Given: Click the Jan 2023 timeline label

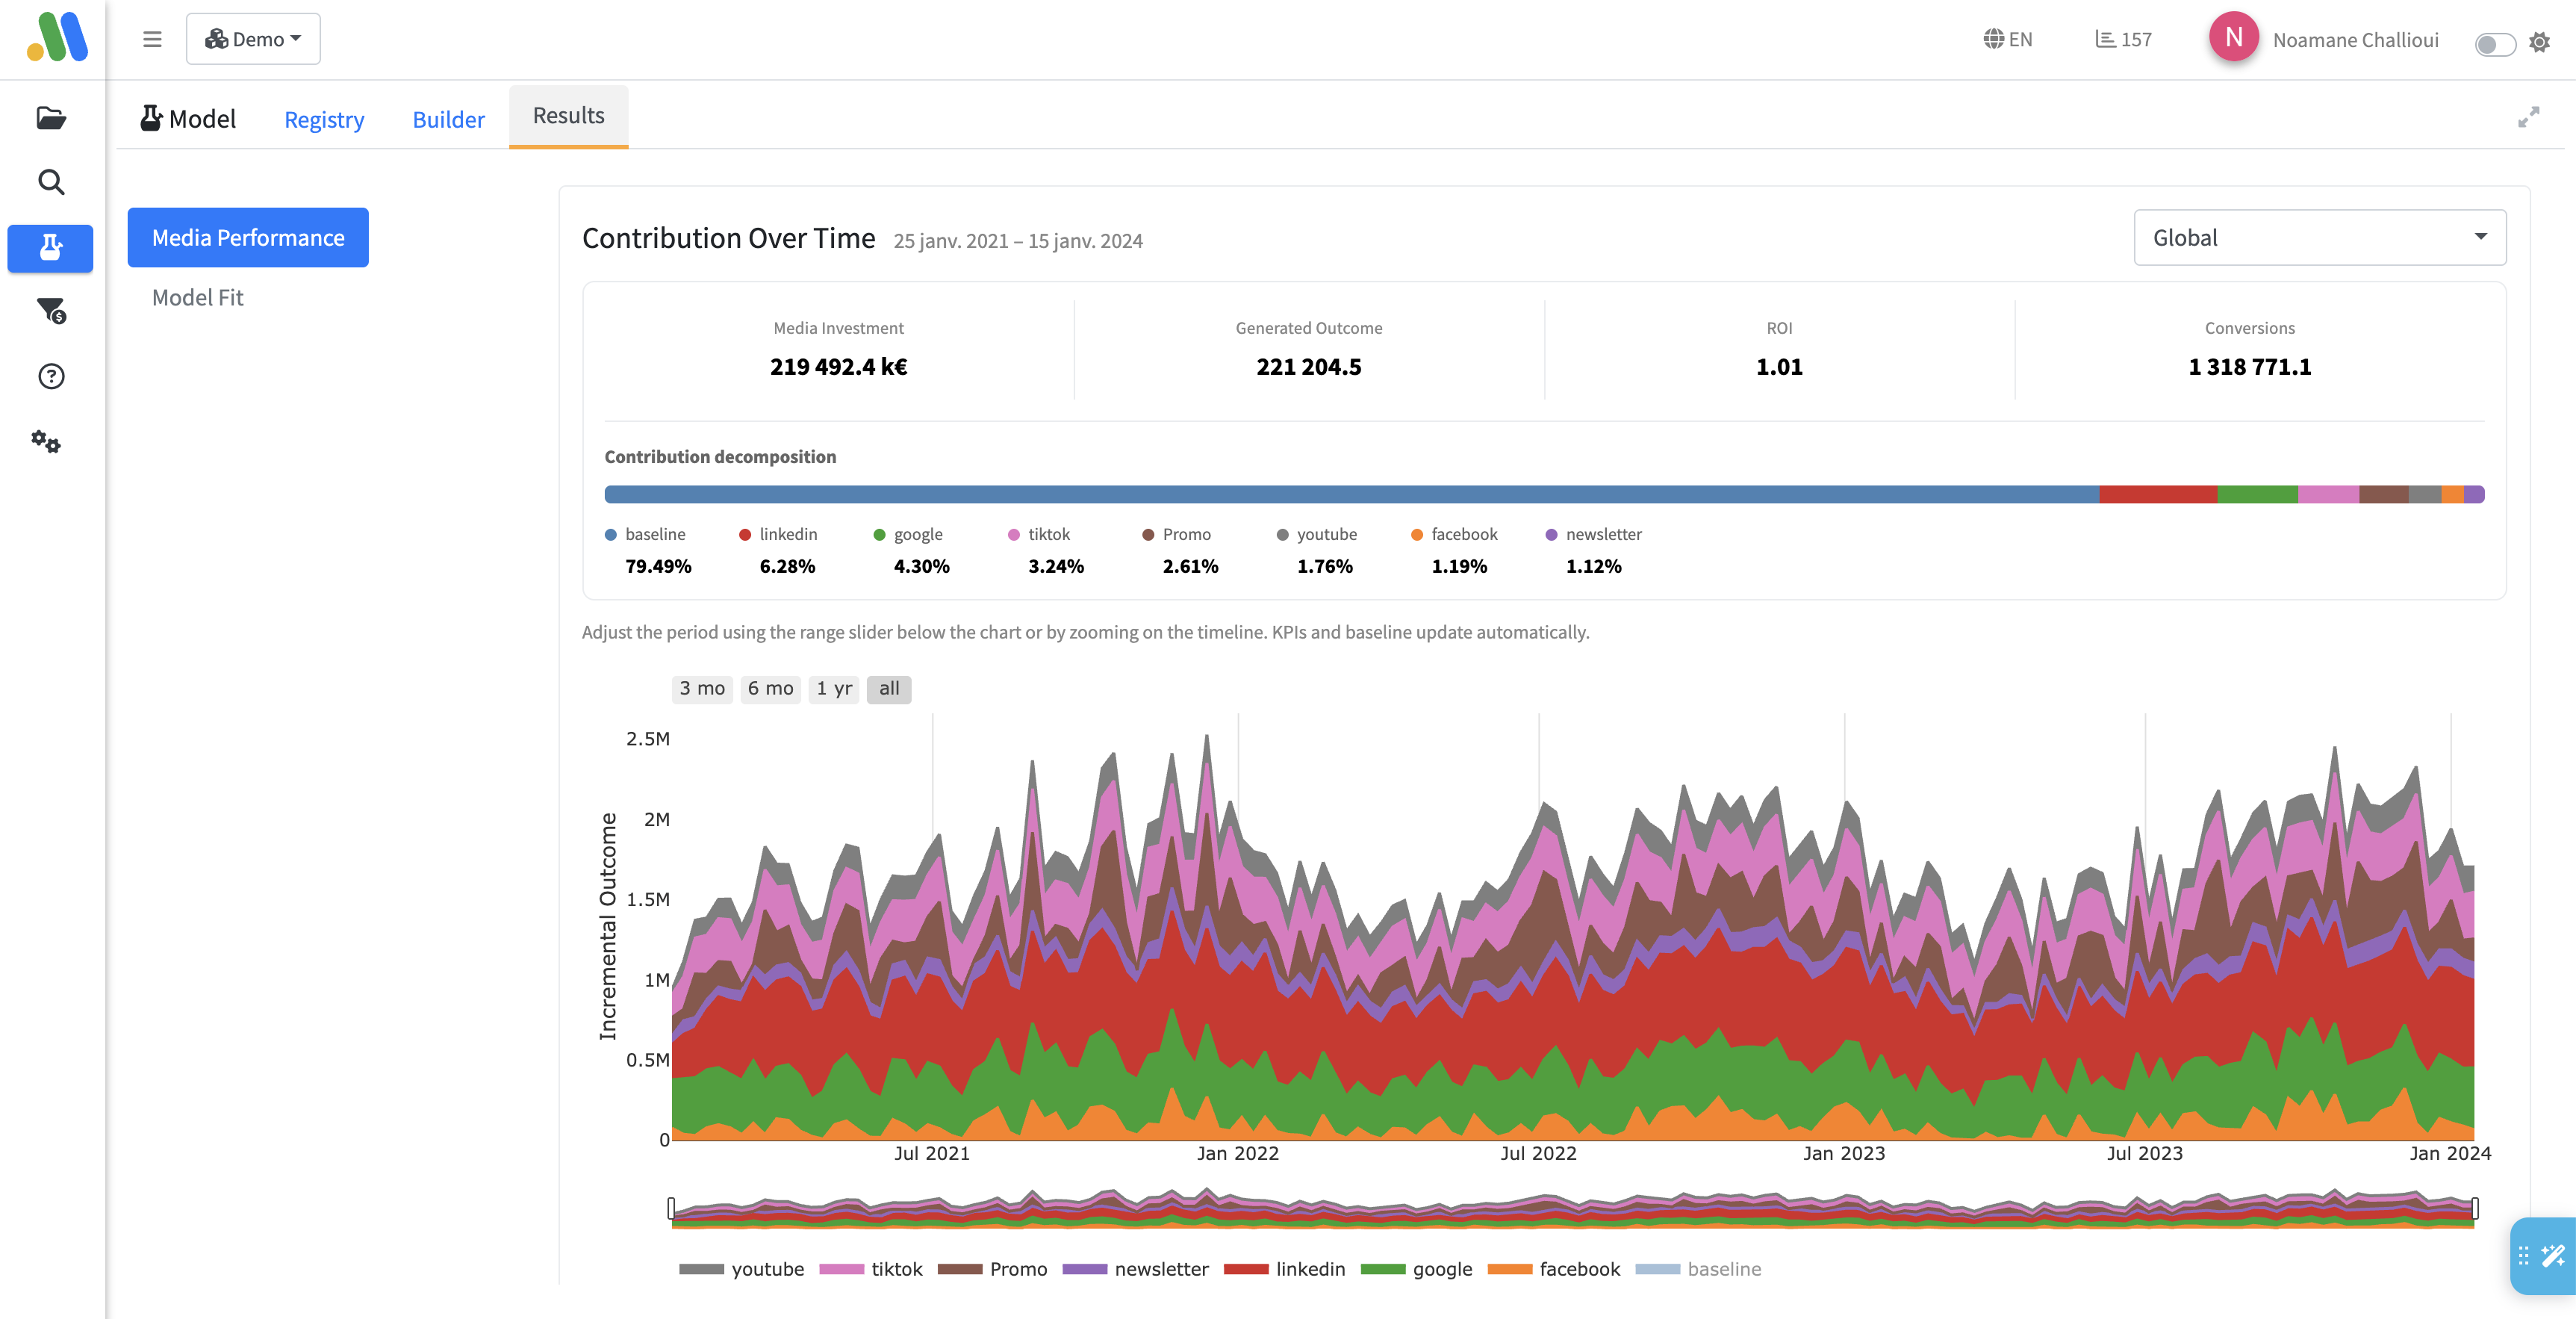Looking at the screenshot, I should point(1843,1153).
